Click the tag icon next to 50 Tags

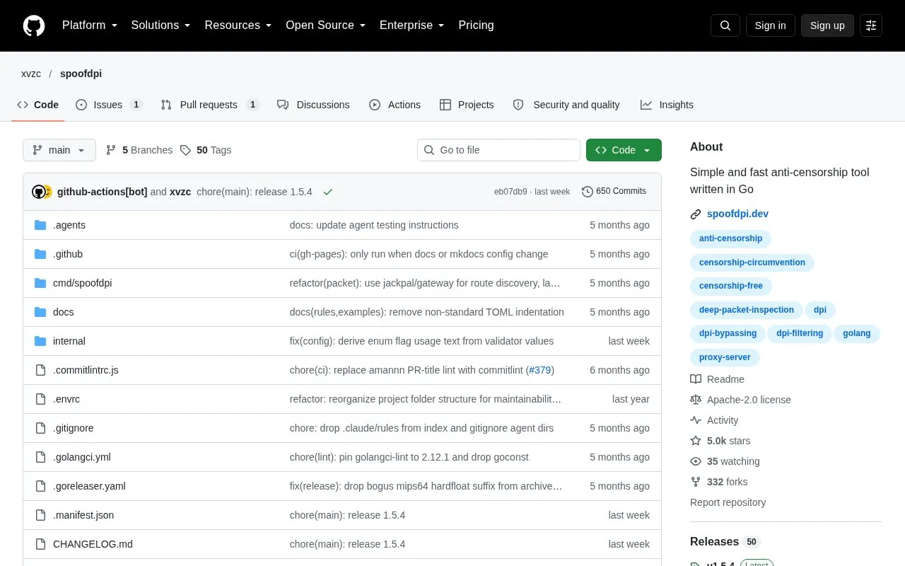coord(185,150)
